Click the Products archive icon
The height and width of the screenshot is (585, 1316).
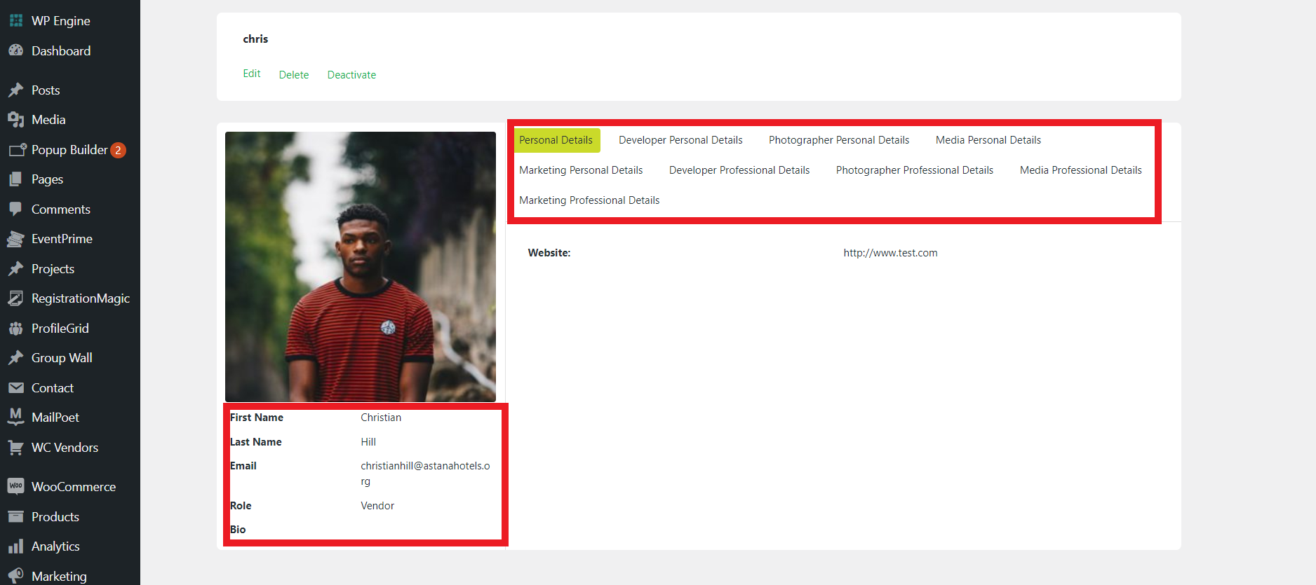point(15,516)
